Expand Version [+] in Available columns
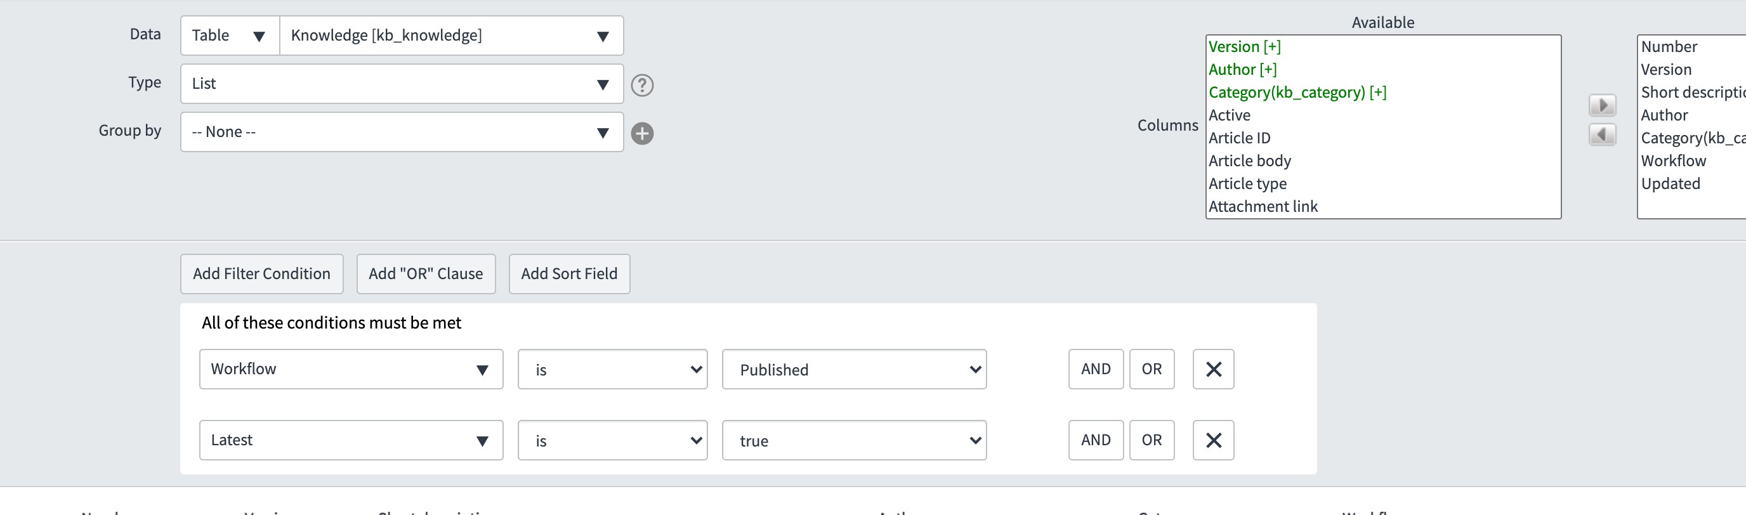This screenshot has height=515, width=1746. tap(1244, 47)
